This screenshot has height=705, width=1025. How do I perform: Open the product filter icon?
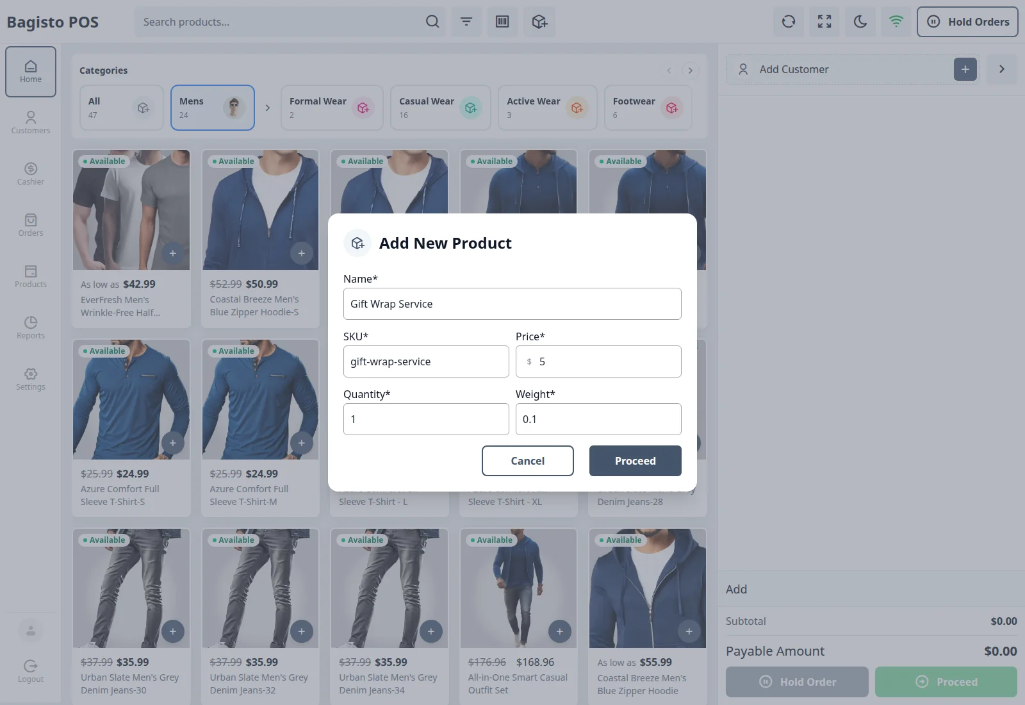(x=466, y=22)
